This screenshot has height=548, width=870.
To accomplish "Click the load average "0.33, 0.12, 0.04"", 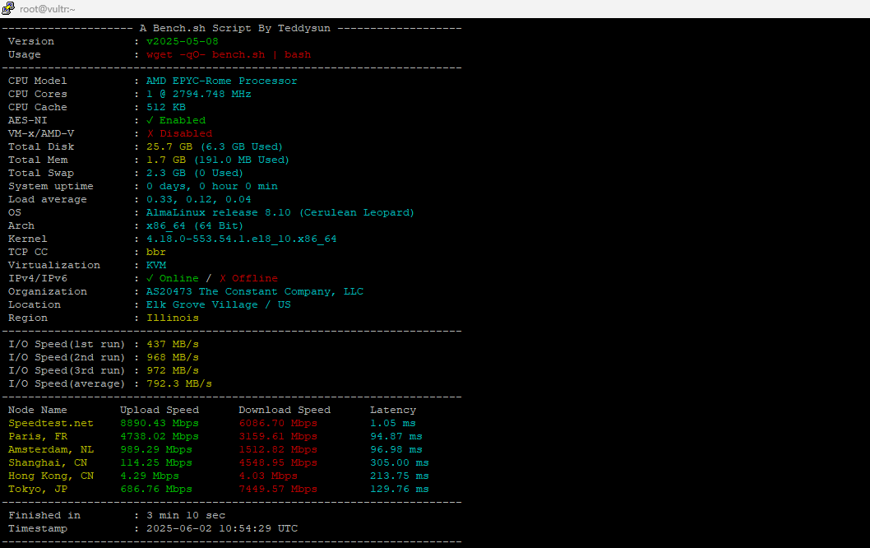I will click(199, 200).
